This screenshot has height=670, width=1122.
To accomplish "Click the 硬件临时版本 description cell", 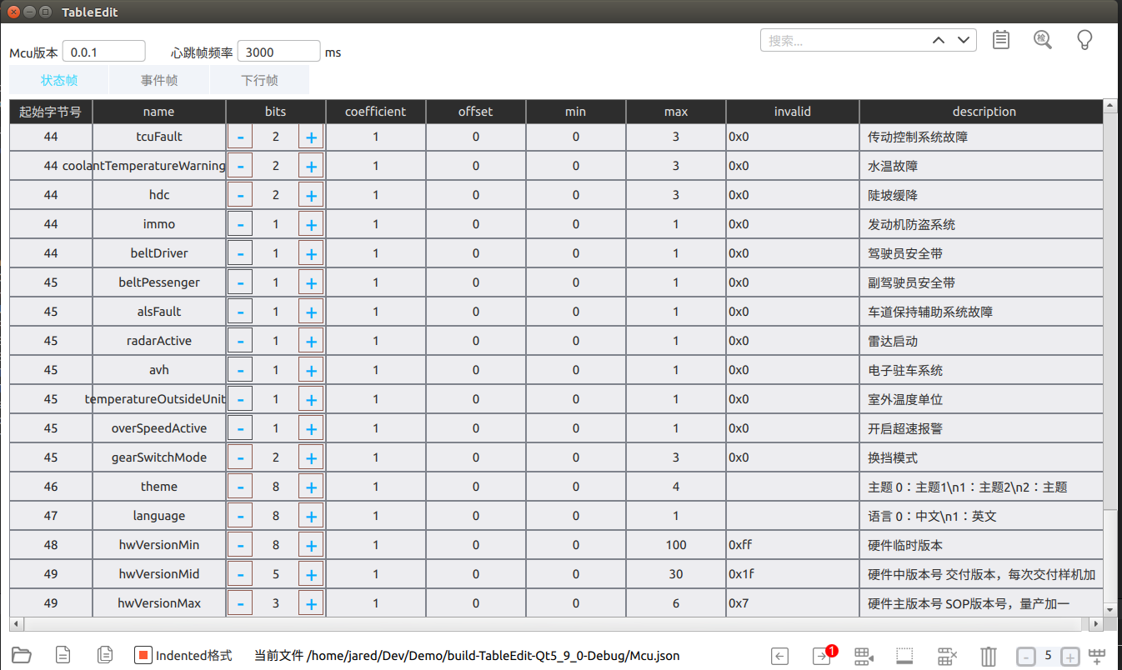I will click(981, 545).
